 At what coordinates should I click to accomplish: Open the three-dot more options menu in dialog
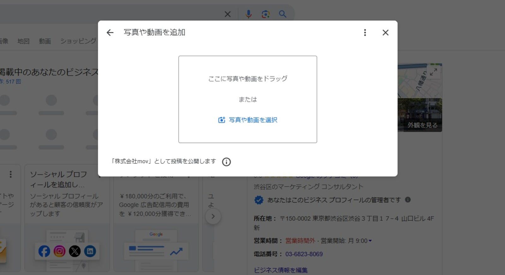365,33
